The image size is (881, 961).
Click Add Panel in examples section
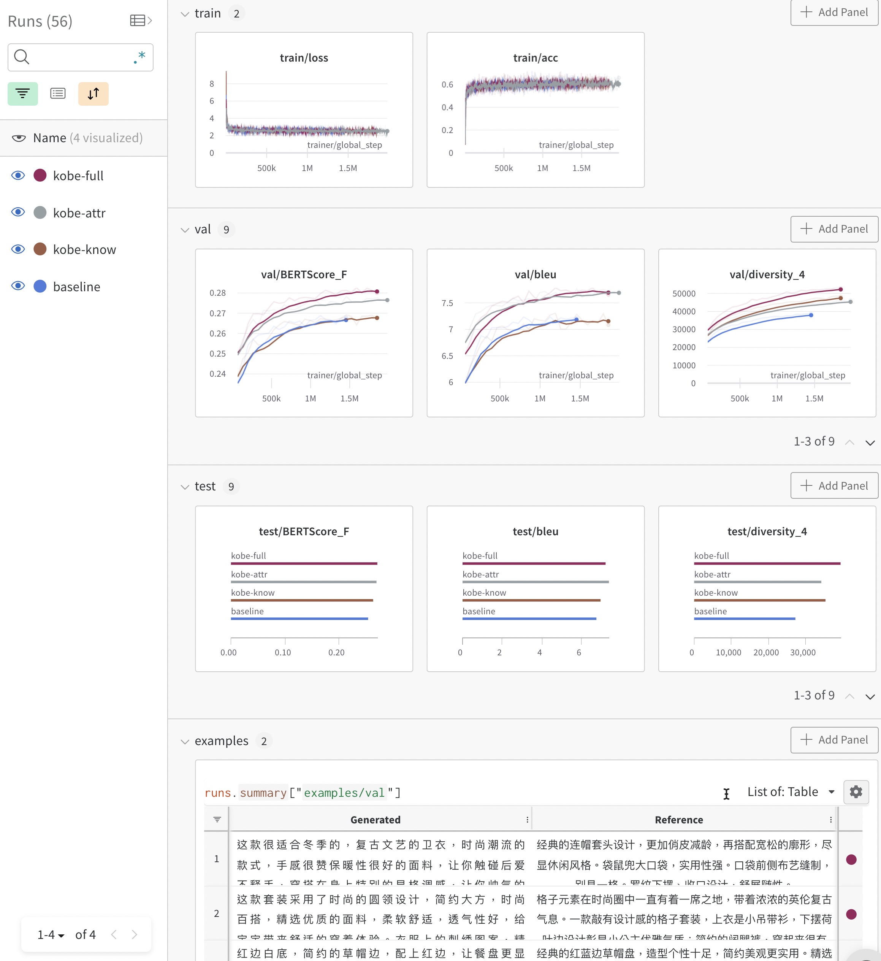pos(834,740)
